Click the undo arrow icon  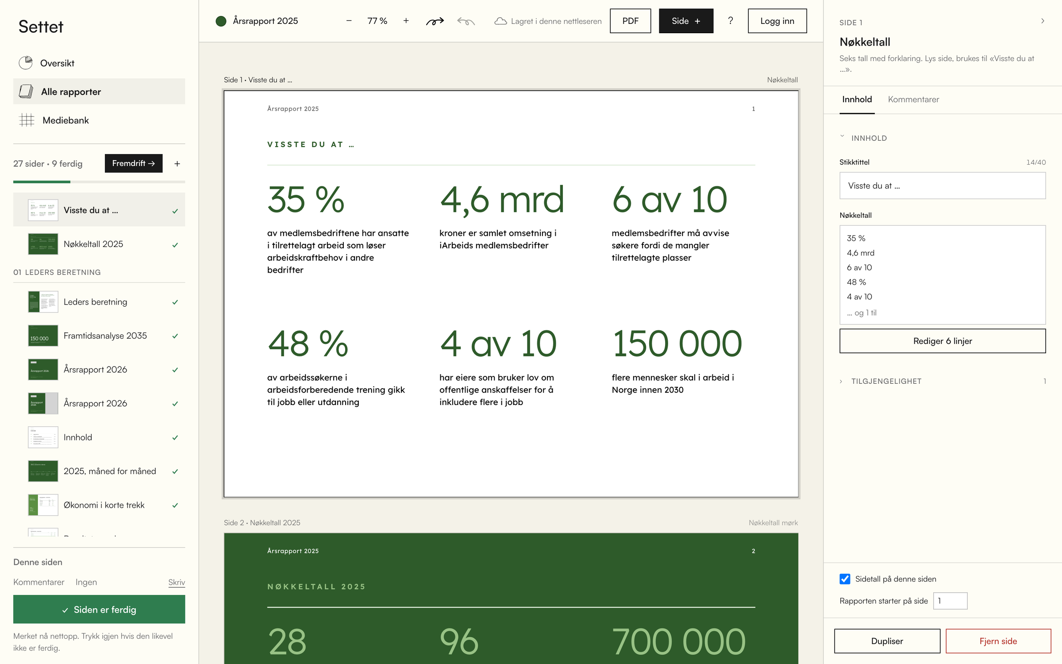[x=466, y=21]
